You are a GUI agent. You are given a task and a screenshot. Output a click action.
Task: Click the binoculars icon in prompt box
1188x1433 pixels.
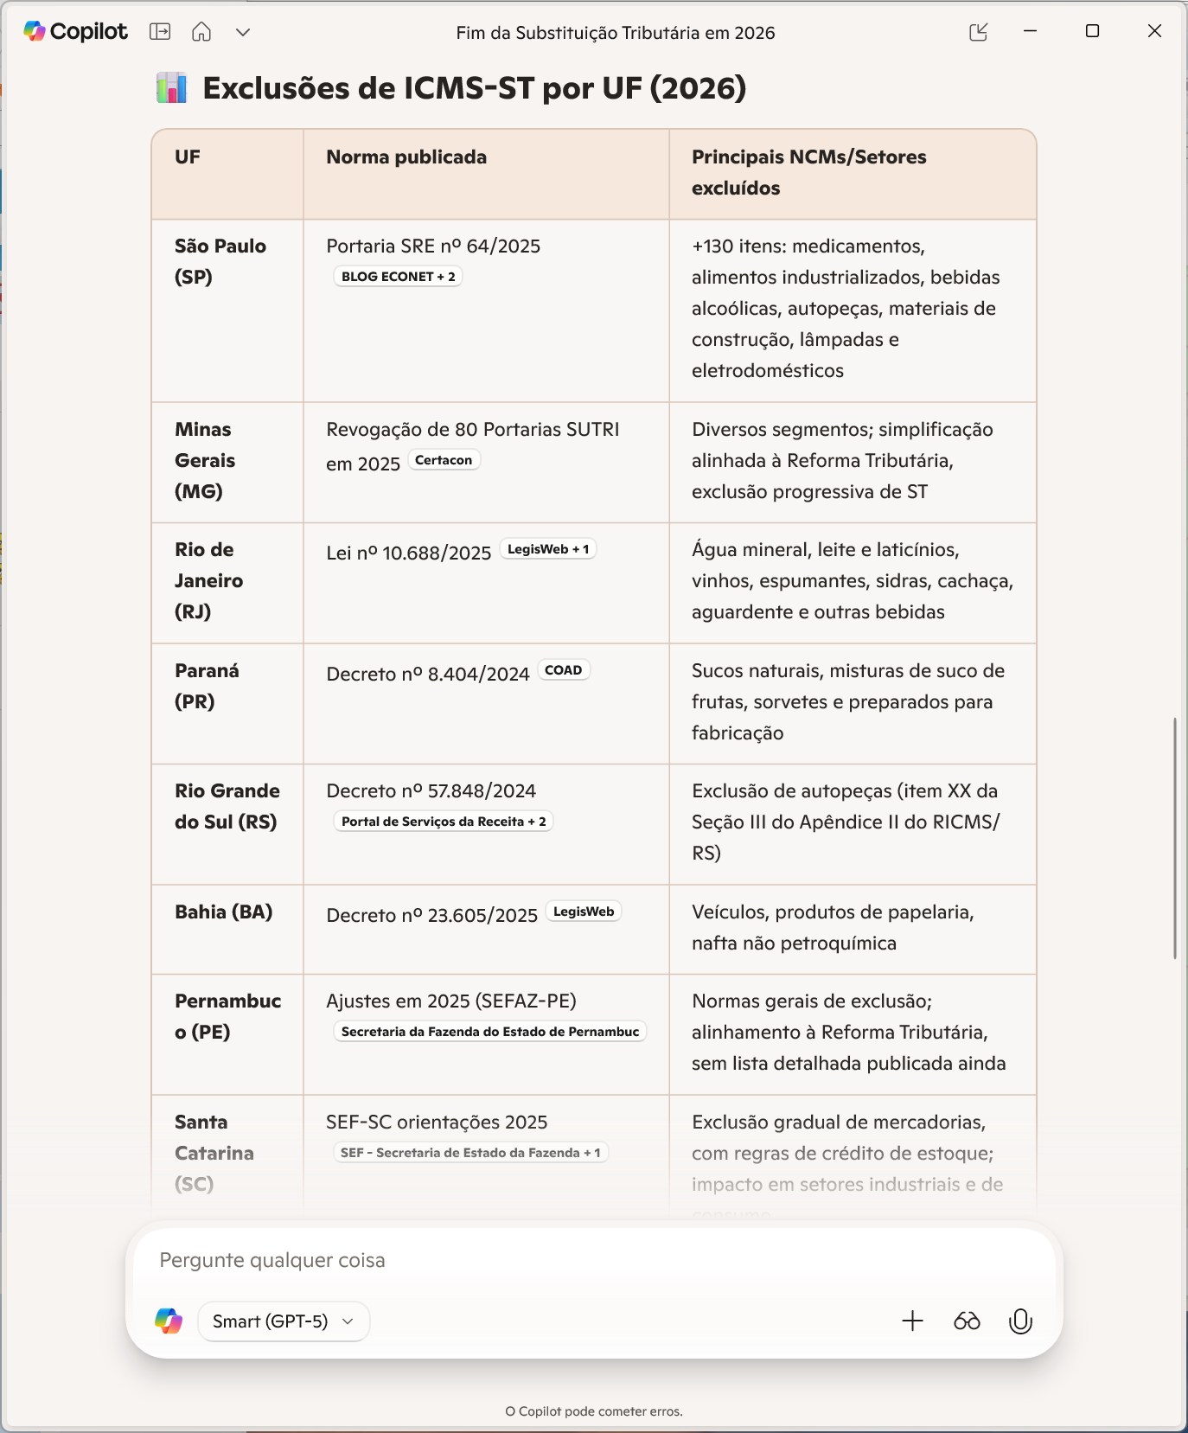click(x=967, y=1321)
